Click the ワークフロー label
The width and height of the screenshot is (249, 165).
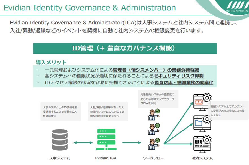[153, 158]
